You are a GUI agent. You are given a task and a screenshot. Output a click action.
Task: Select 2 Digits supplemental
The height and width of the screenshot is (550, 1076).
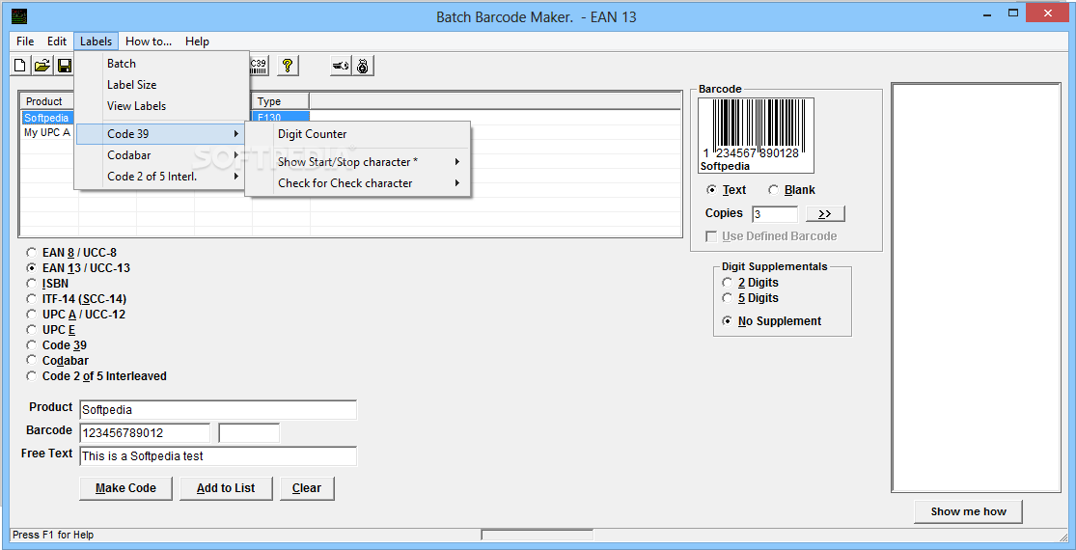coord(727,283)
